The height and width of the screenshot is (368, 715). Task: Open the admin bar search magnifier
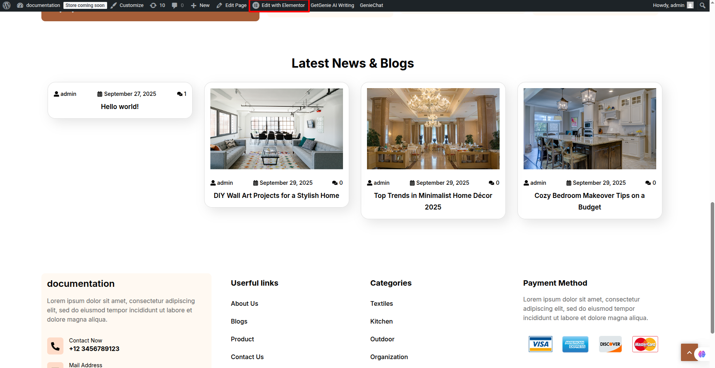[703, 5]
